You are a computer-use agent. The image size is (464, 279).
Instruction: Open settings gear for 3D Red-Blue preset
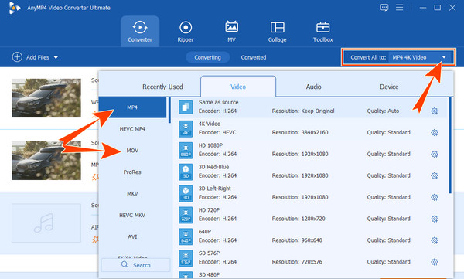[434, 175]
